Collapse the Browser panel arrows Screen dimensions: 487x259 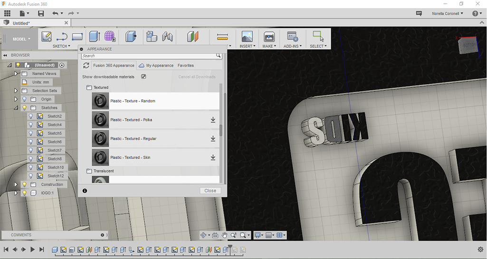coord(5,55)
